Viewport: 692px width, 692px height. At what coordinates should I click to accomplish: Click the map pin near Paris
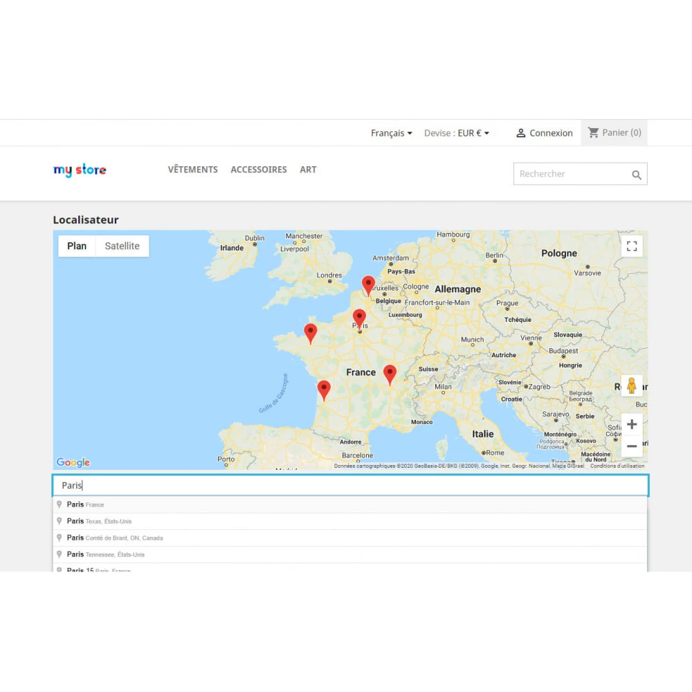point(359,319)
